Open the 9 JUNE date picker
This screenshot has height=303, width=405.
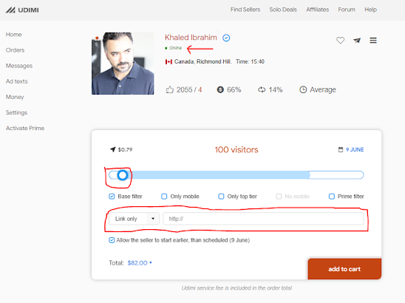click(355, 149)
